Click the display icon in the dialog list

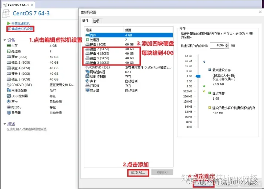pos(87,90)
